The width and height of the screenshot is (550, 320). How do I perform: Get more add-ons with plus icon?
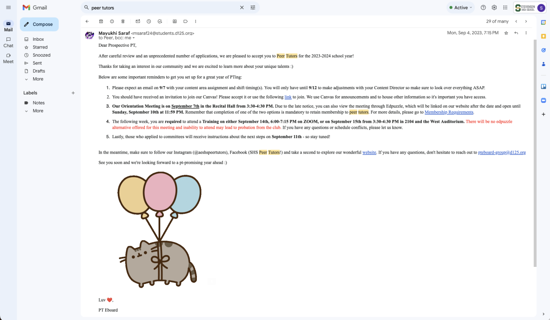pyautogui.click(x=543, y=115)
